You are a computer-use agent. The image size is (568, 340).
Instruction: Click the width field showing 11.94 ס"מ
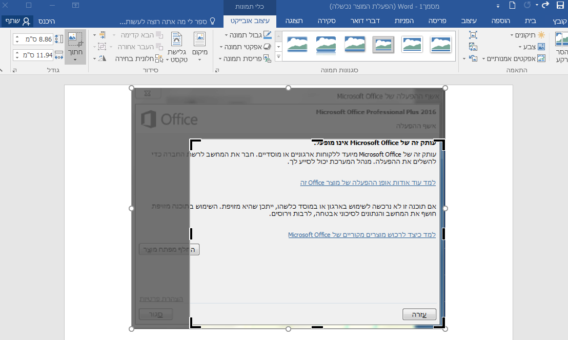[37, 55]
